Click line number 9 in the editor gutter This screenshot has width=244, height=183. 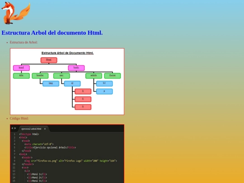(x=14, y=161)
